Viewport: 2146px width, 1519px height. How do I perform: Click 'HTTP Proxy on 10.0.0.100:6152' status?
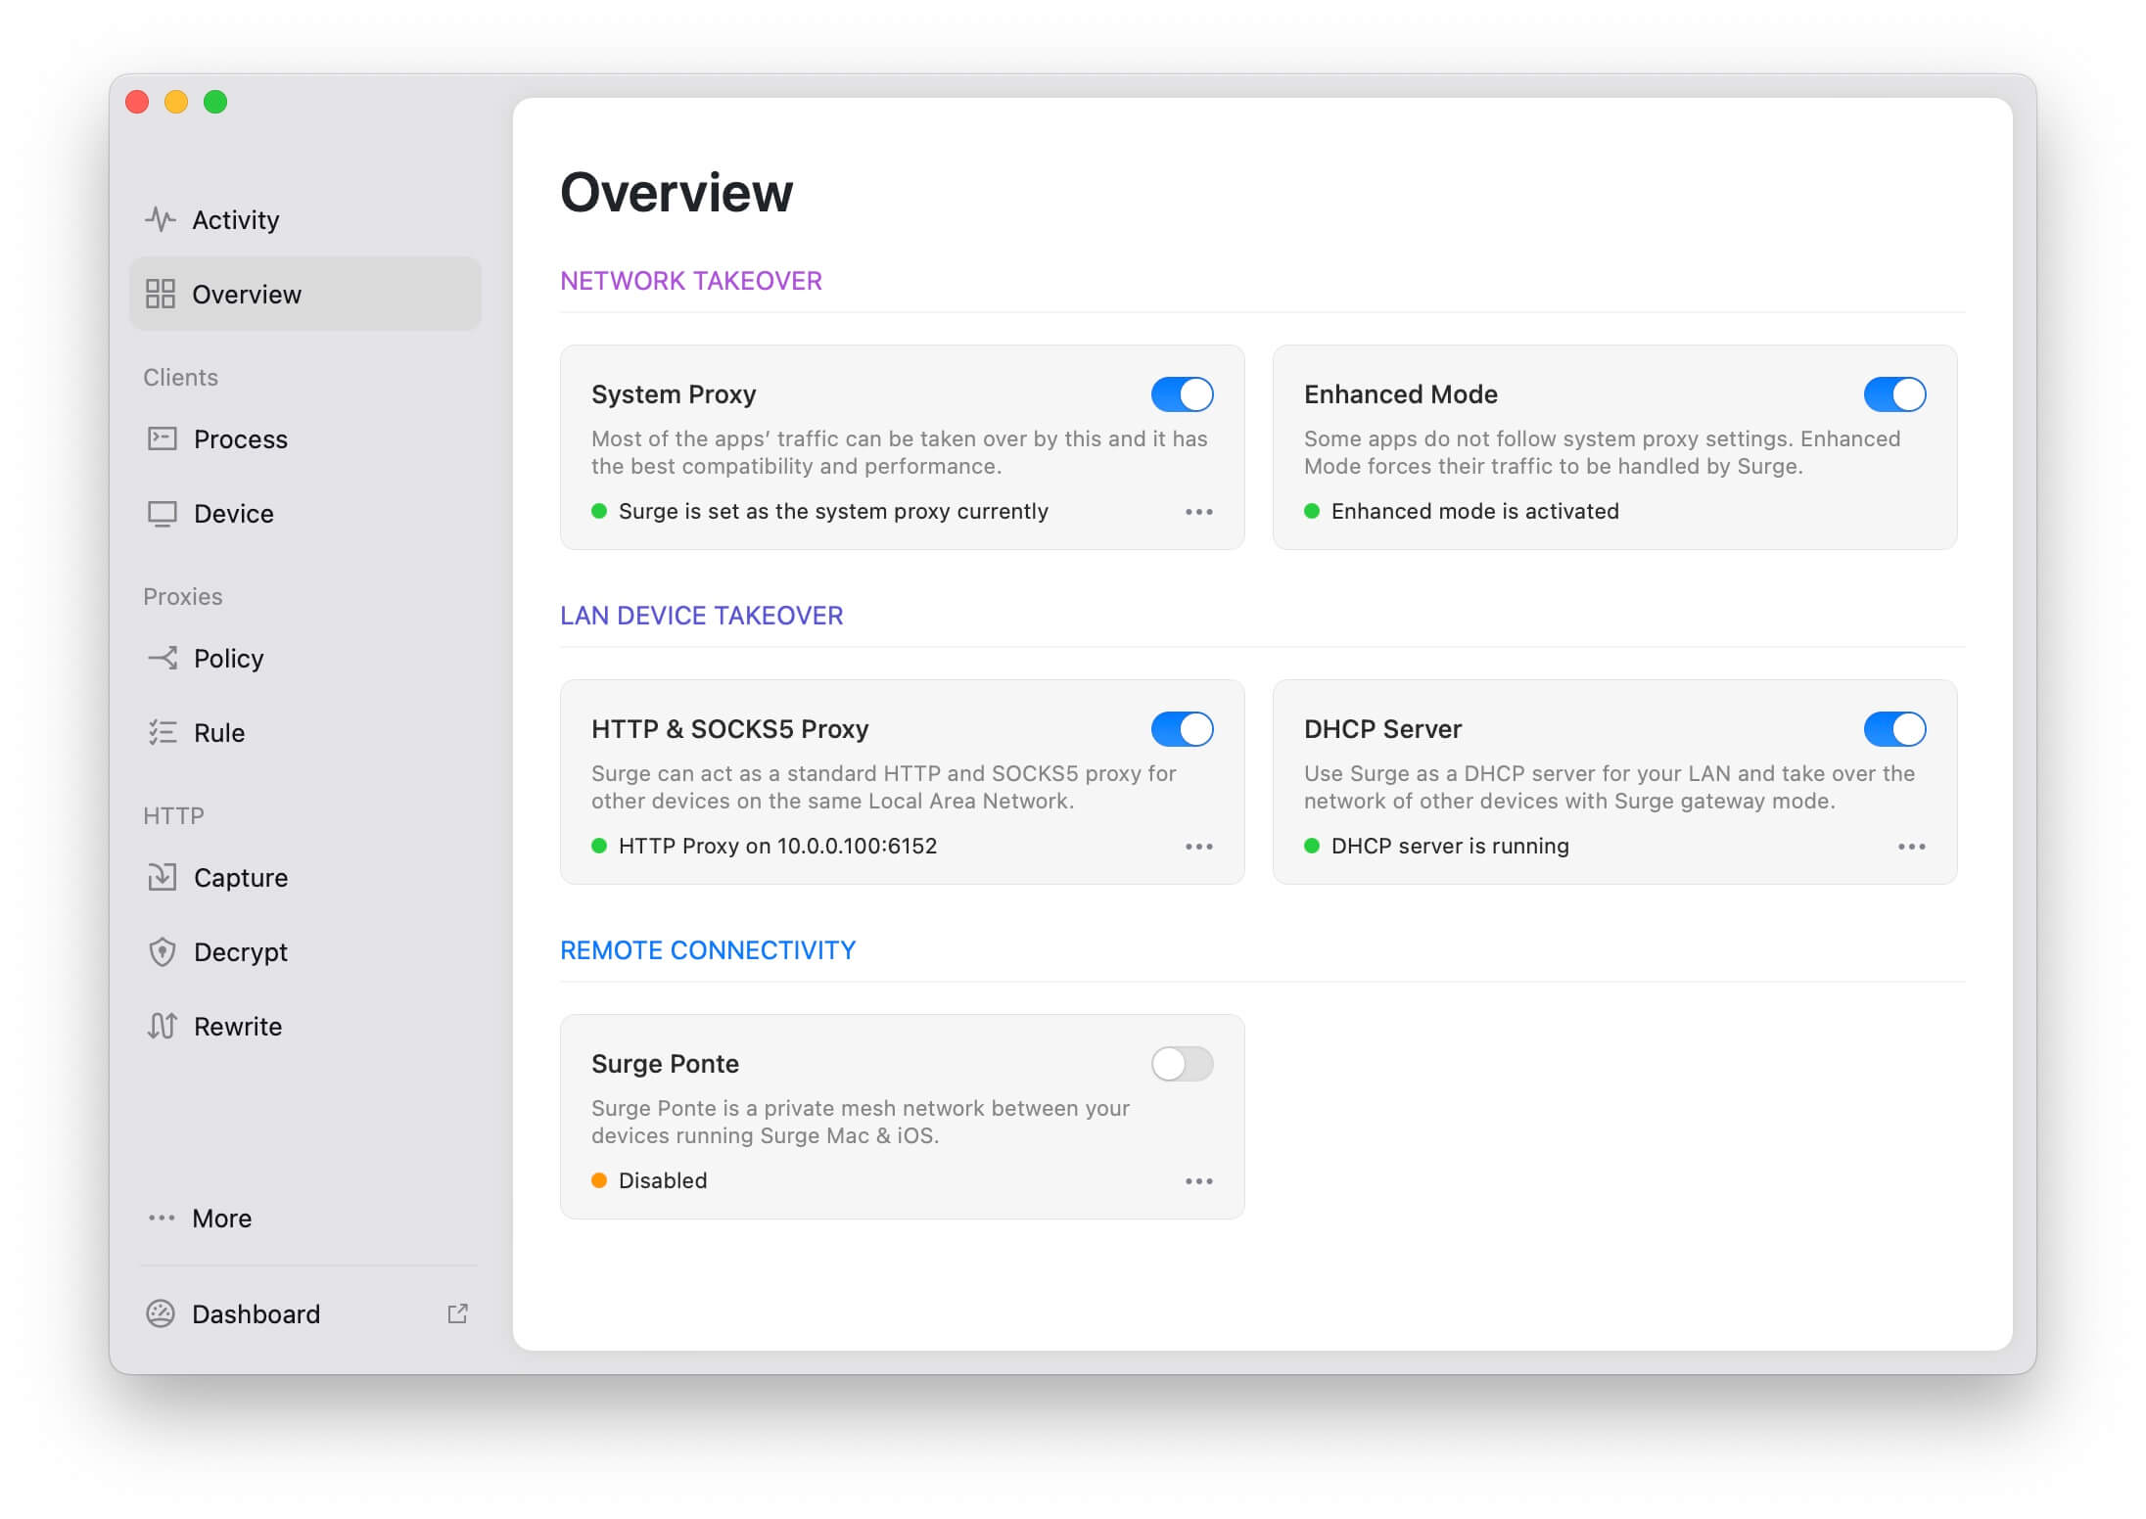(x=778, y=846)
